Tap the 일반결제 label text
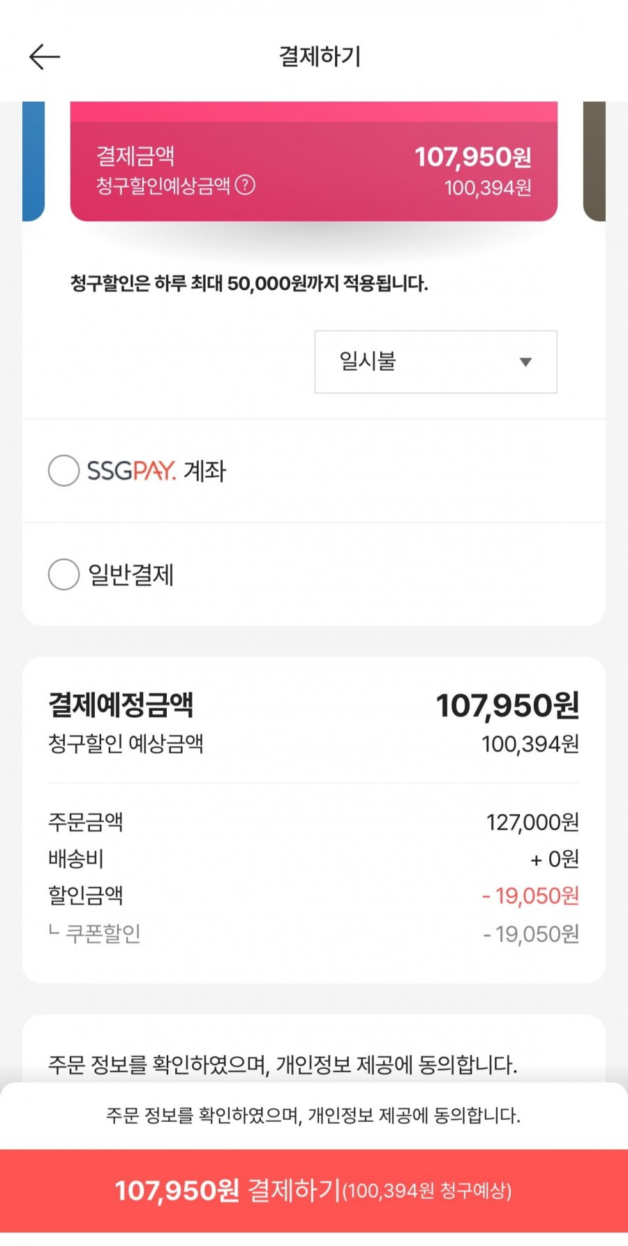The width and height of the screenshot is (628, 1246). [x=131, y=575]
